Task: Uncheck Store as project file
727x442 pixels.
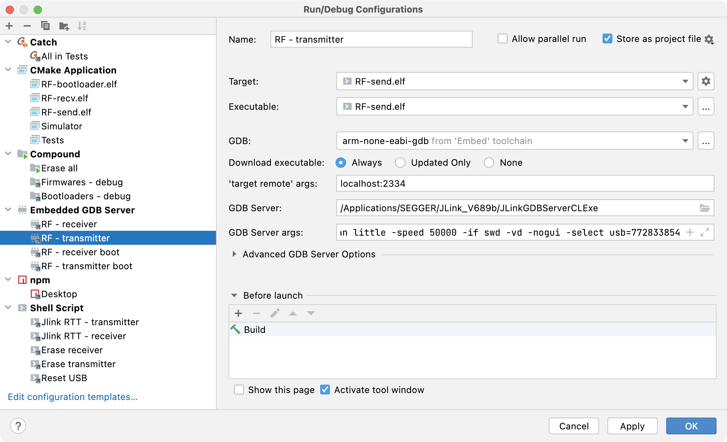Action: (607, 39)
